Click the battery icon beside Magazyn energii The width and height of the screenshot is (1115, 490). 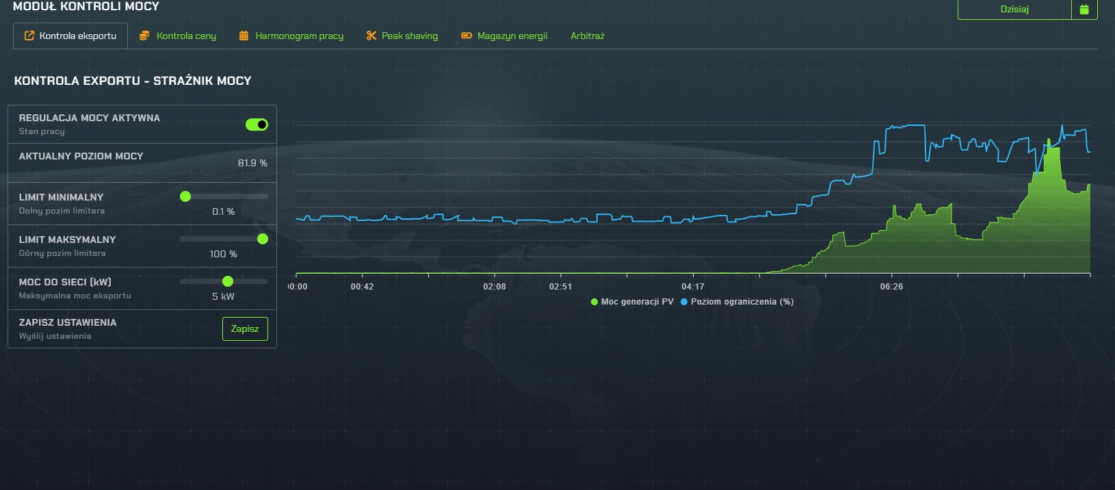(x=467, y=36)
